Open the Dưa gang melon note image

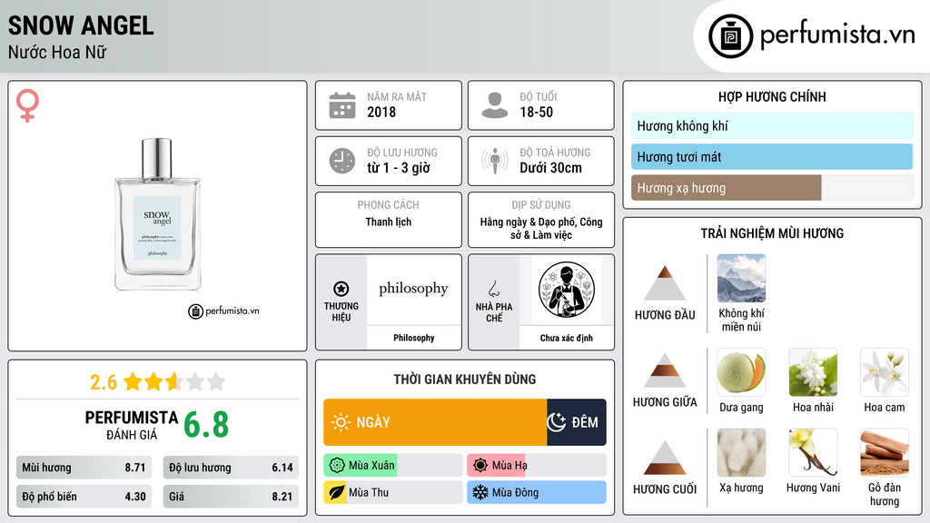pyautogui.click(x=741, y=371)
